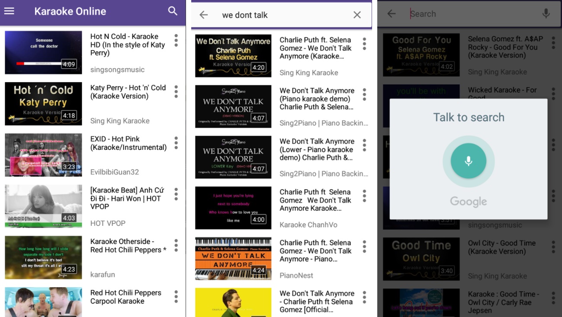Tap the search magnifier in Karaoke Online header
The image size is (562, 317).
(173, 11)
